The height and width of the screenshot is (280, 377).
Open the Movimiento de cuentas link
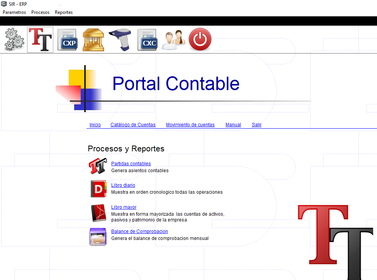(x=190, y=125)
